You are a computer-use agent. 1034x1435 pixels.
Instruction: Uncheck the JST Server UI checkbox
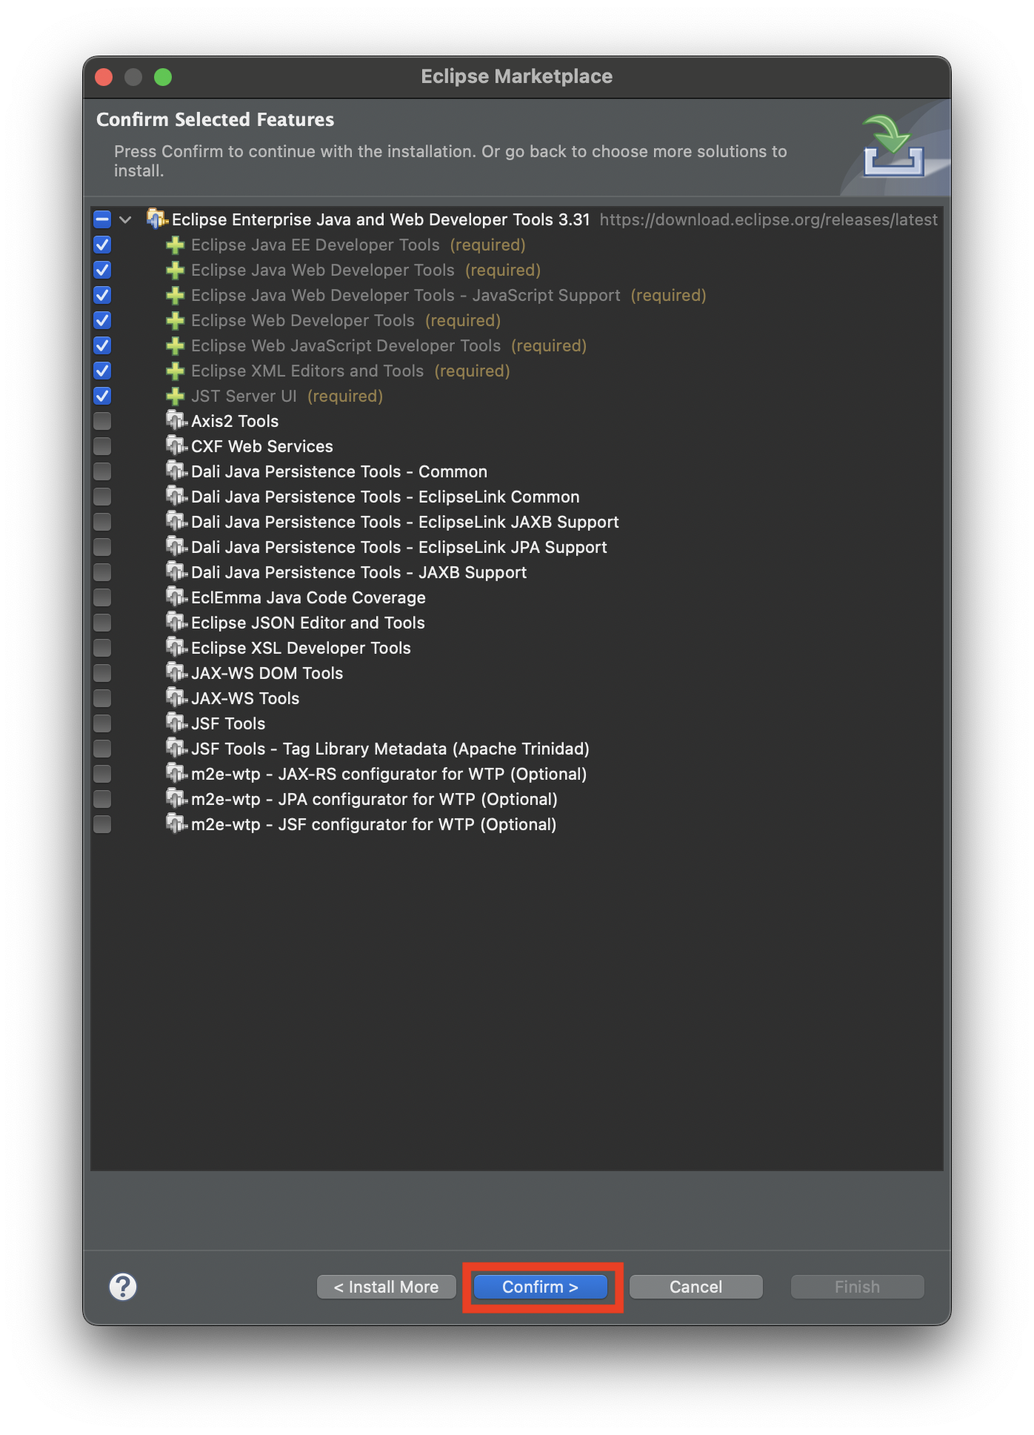102,396
